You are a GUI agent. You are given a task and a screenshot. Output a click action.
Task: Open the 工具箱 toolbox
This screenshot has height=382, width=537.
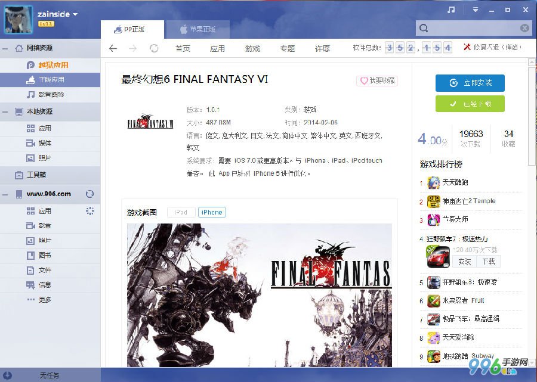[50, 175]
